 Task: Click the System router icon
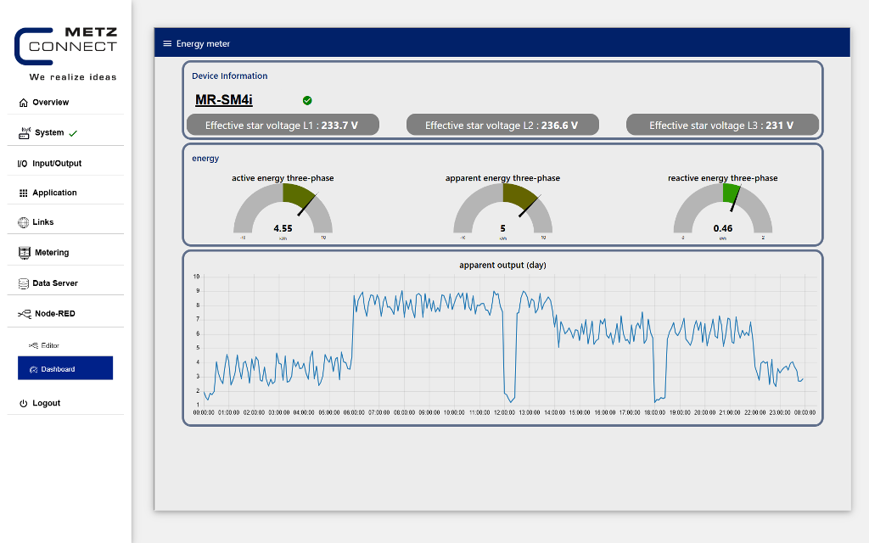(25, 133)
